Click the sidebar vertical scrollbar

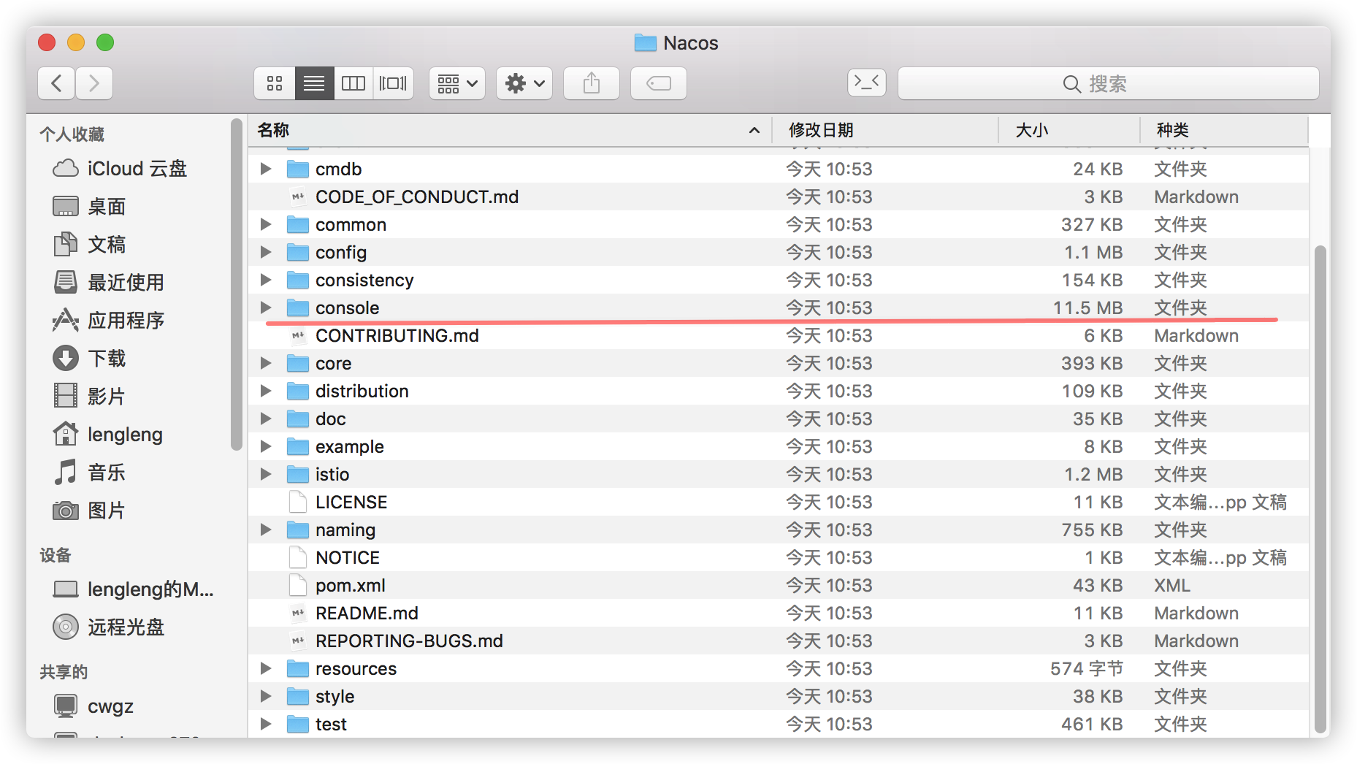(x=236, y=285)
